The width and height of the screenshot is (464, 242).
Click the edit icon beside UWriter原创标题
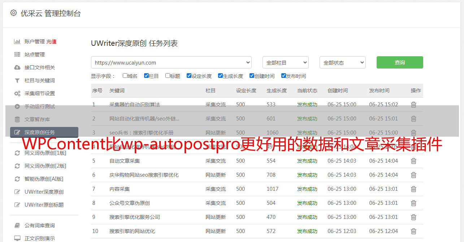[17, 205]
